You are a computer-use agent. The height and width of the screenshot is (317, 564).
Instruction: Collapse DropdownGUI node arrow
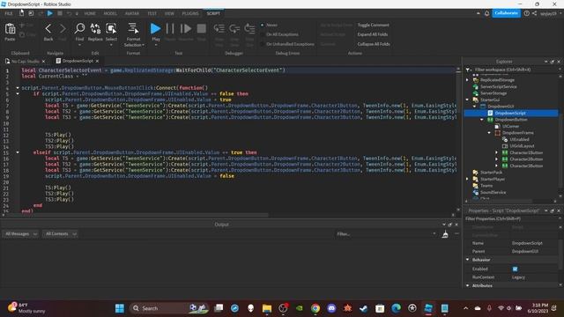click(x=475, y=107)
